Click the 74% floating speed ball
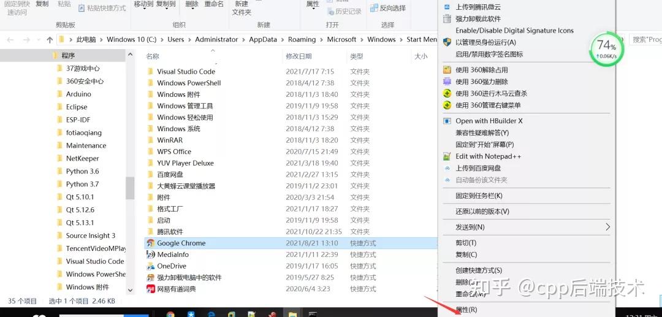The height and width of the screenshot is (317, 662). (606, 48)
